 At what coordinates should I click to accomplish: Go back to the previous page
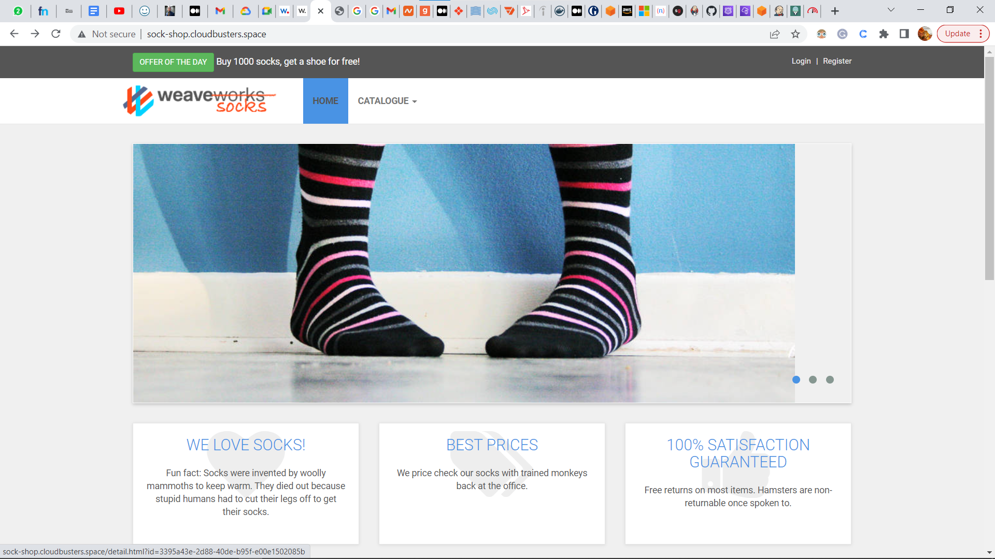(x=14, y=34)
